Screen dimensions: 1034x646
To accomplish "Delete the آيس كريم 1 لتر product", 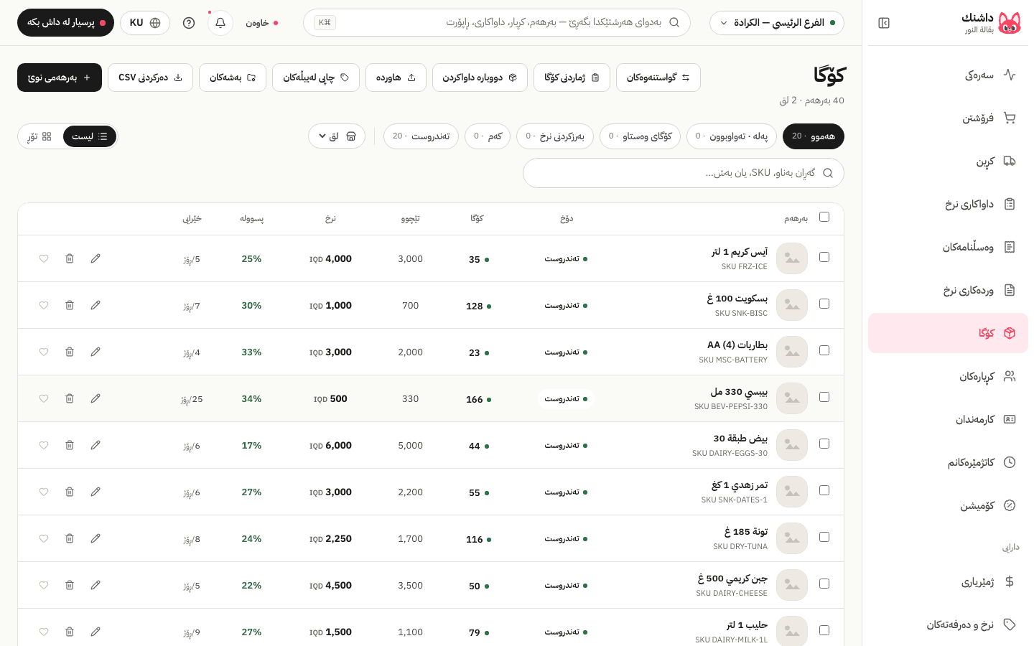I will [x=70, y=258].
